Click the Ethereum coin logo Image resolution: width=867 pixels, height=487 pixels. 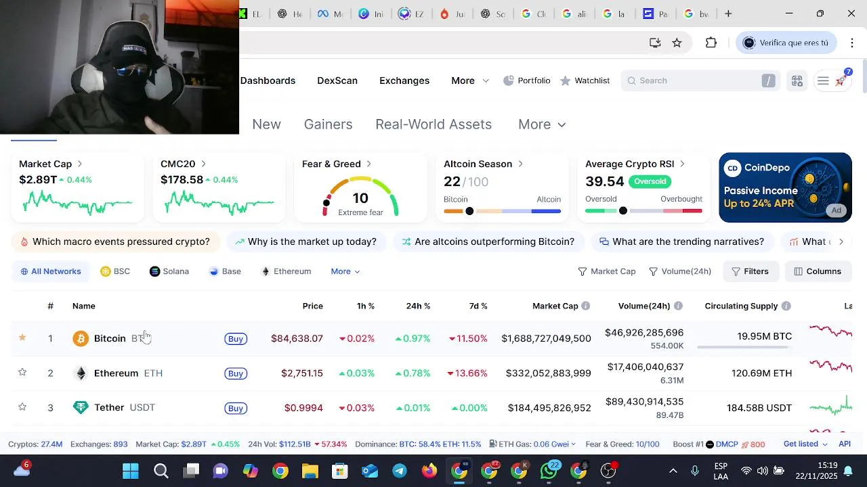point(81,373)
